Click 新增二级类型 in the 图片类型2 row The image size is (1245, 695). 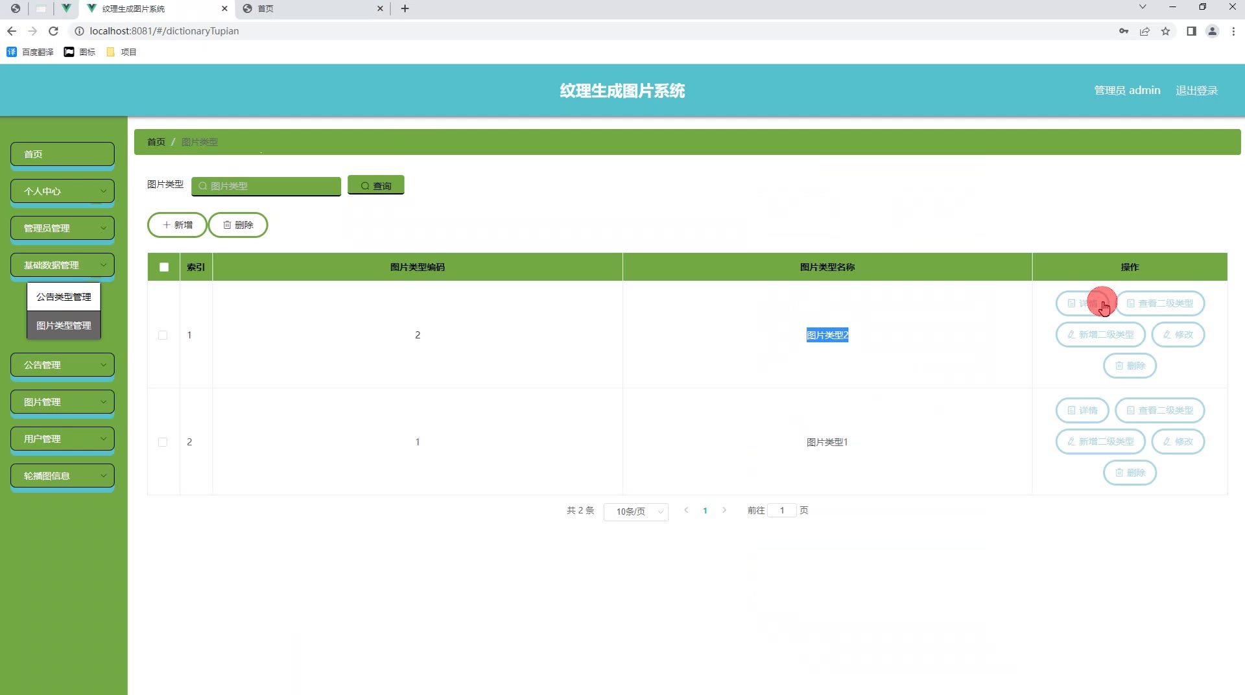[1100, 335]
